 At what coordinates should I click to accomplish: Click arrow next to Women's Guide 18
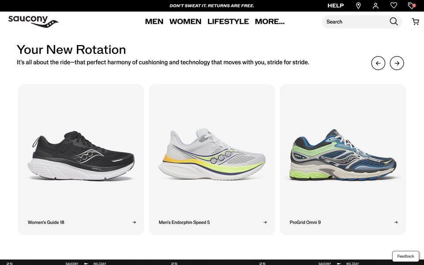[134, 222]
